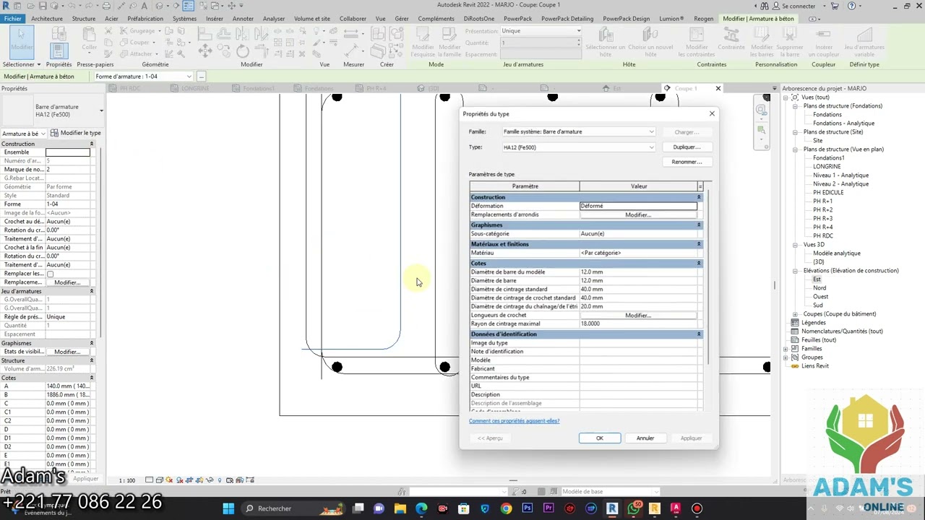
Task: Click Comment ces propriétés agissent-elles link
Action: [514, 421]
